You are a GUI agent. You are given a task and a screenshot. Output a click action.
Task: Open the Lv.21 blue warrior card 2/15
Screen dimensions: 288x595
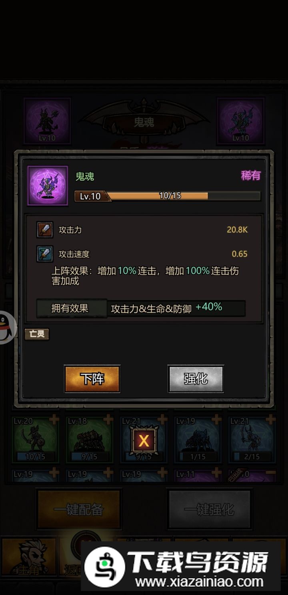pyautogui.click(x=252, y=440)
